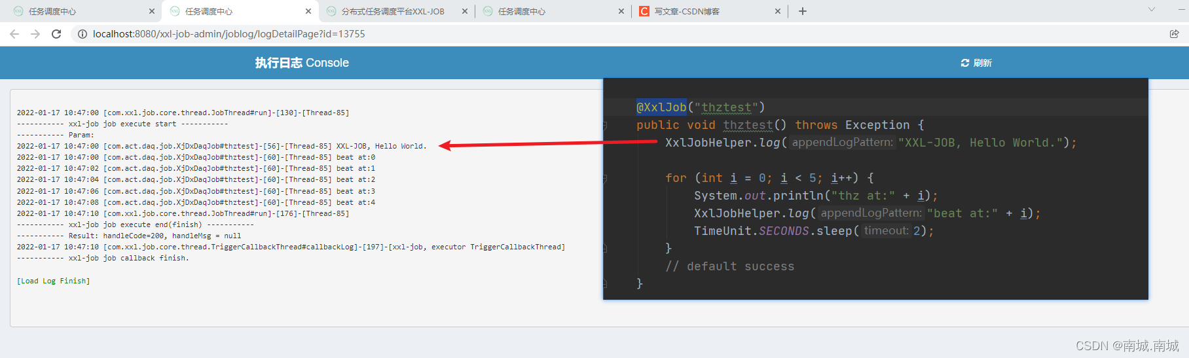Click 'xxl-job job execute end(finish)' line
This screenshot has height=358, width=1189.
(x=135, y=224)
